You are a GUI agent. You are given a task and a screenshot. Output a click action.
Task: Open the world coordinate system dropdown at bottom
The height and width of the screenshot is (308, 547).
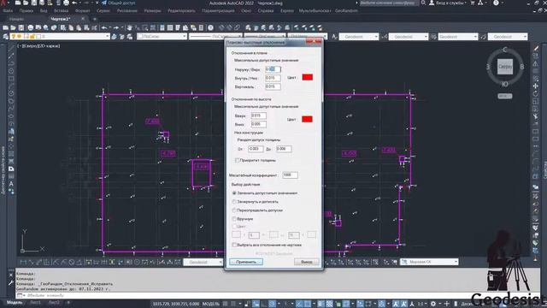pos(429,262)
